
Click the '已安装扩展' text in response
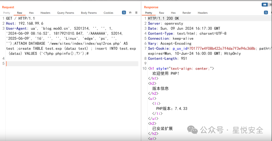pos(162,128)
